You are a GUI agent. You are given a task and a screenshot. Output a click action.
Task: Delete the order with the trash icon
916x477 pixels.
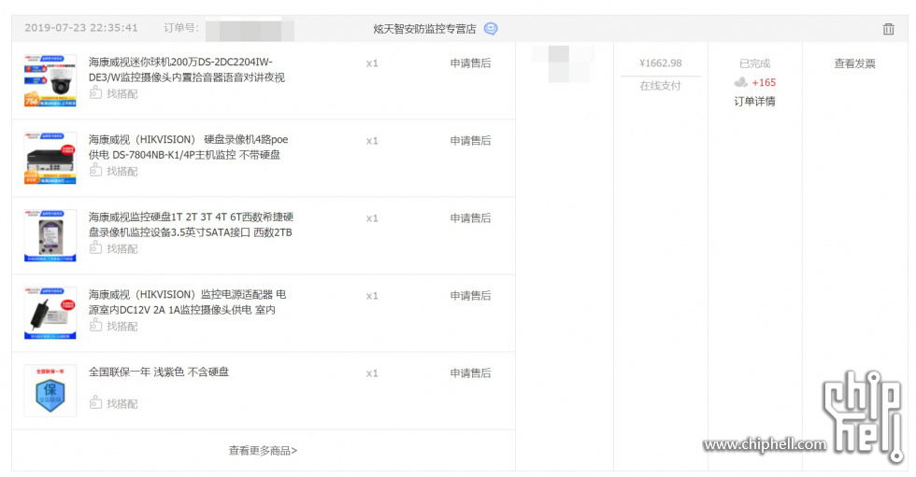coord(888,29)
